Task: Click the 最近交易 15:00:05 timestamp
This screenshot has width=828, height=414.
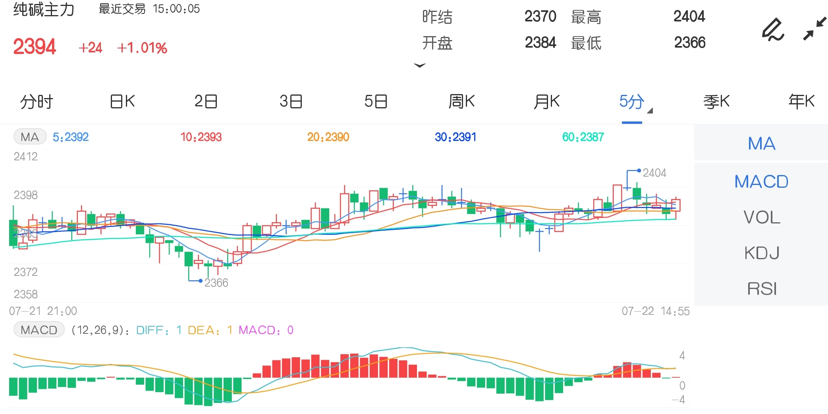Action: (x=149, y=9)
